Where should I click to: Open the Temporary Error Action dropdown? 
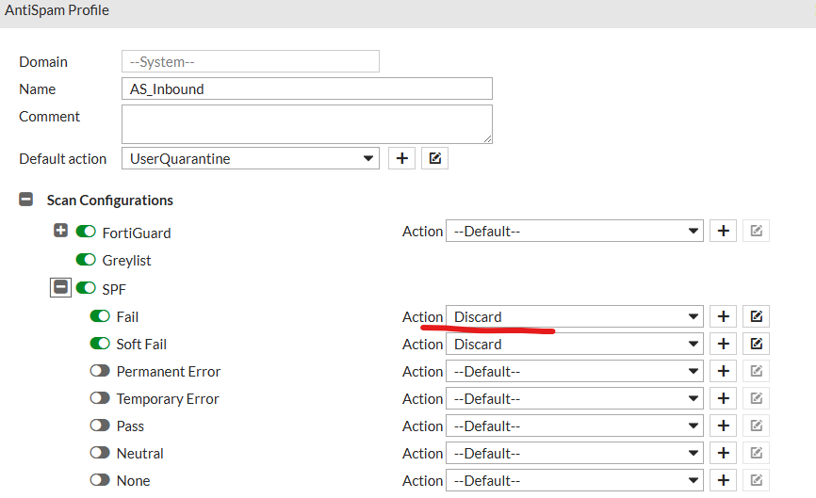click(575, 399)
